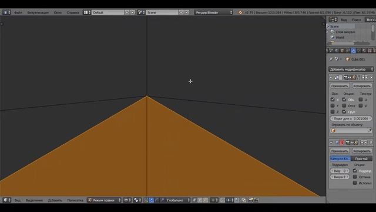Open the Режим правки mode dropdown
The image size is (376, 212).
click(x=104, y=200)
